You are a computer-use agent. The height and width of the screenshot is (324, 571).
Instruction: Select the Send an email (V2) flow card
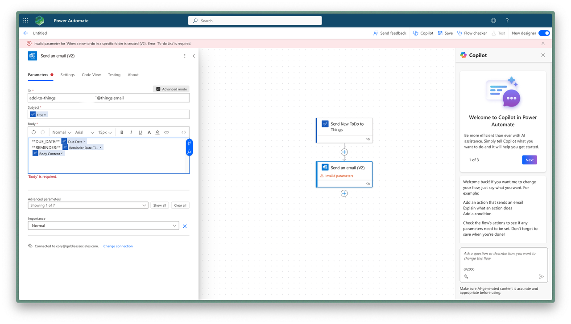pyautogui.click(x=344, y=174)
